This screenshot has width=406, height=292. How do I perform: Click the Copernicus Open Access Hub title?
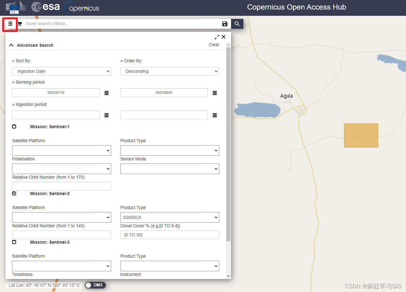click(297, 7)
